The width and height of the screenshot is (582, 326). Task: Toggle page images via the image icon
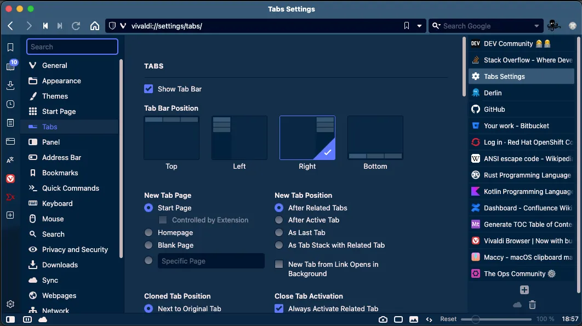[x=414, y=318]
